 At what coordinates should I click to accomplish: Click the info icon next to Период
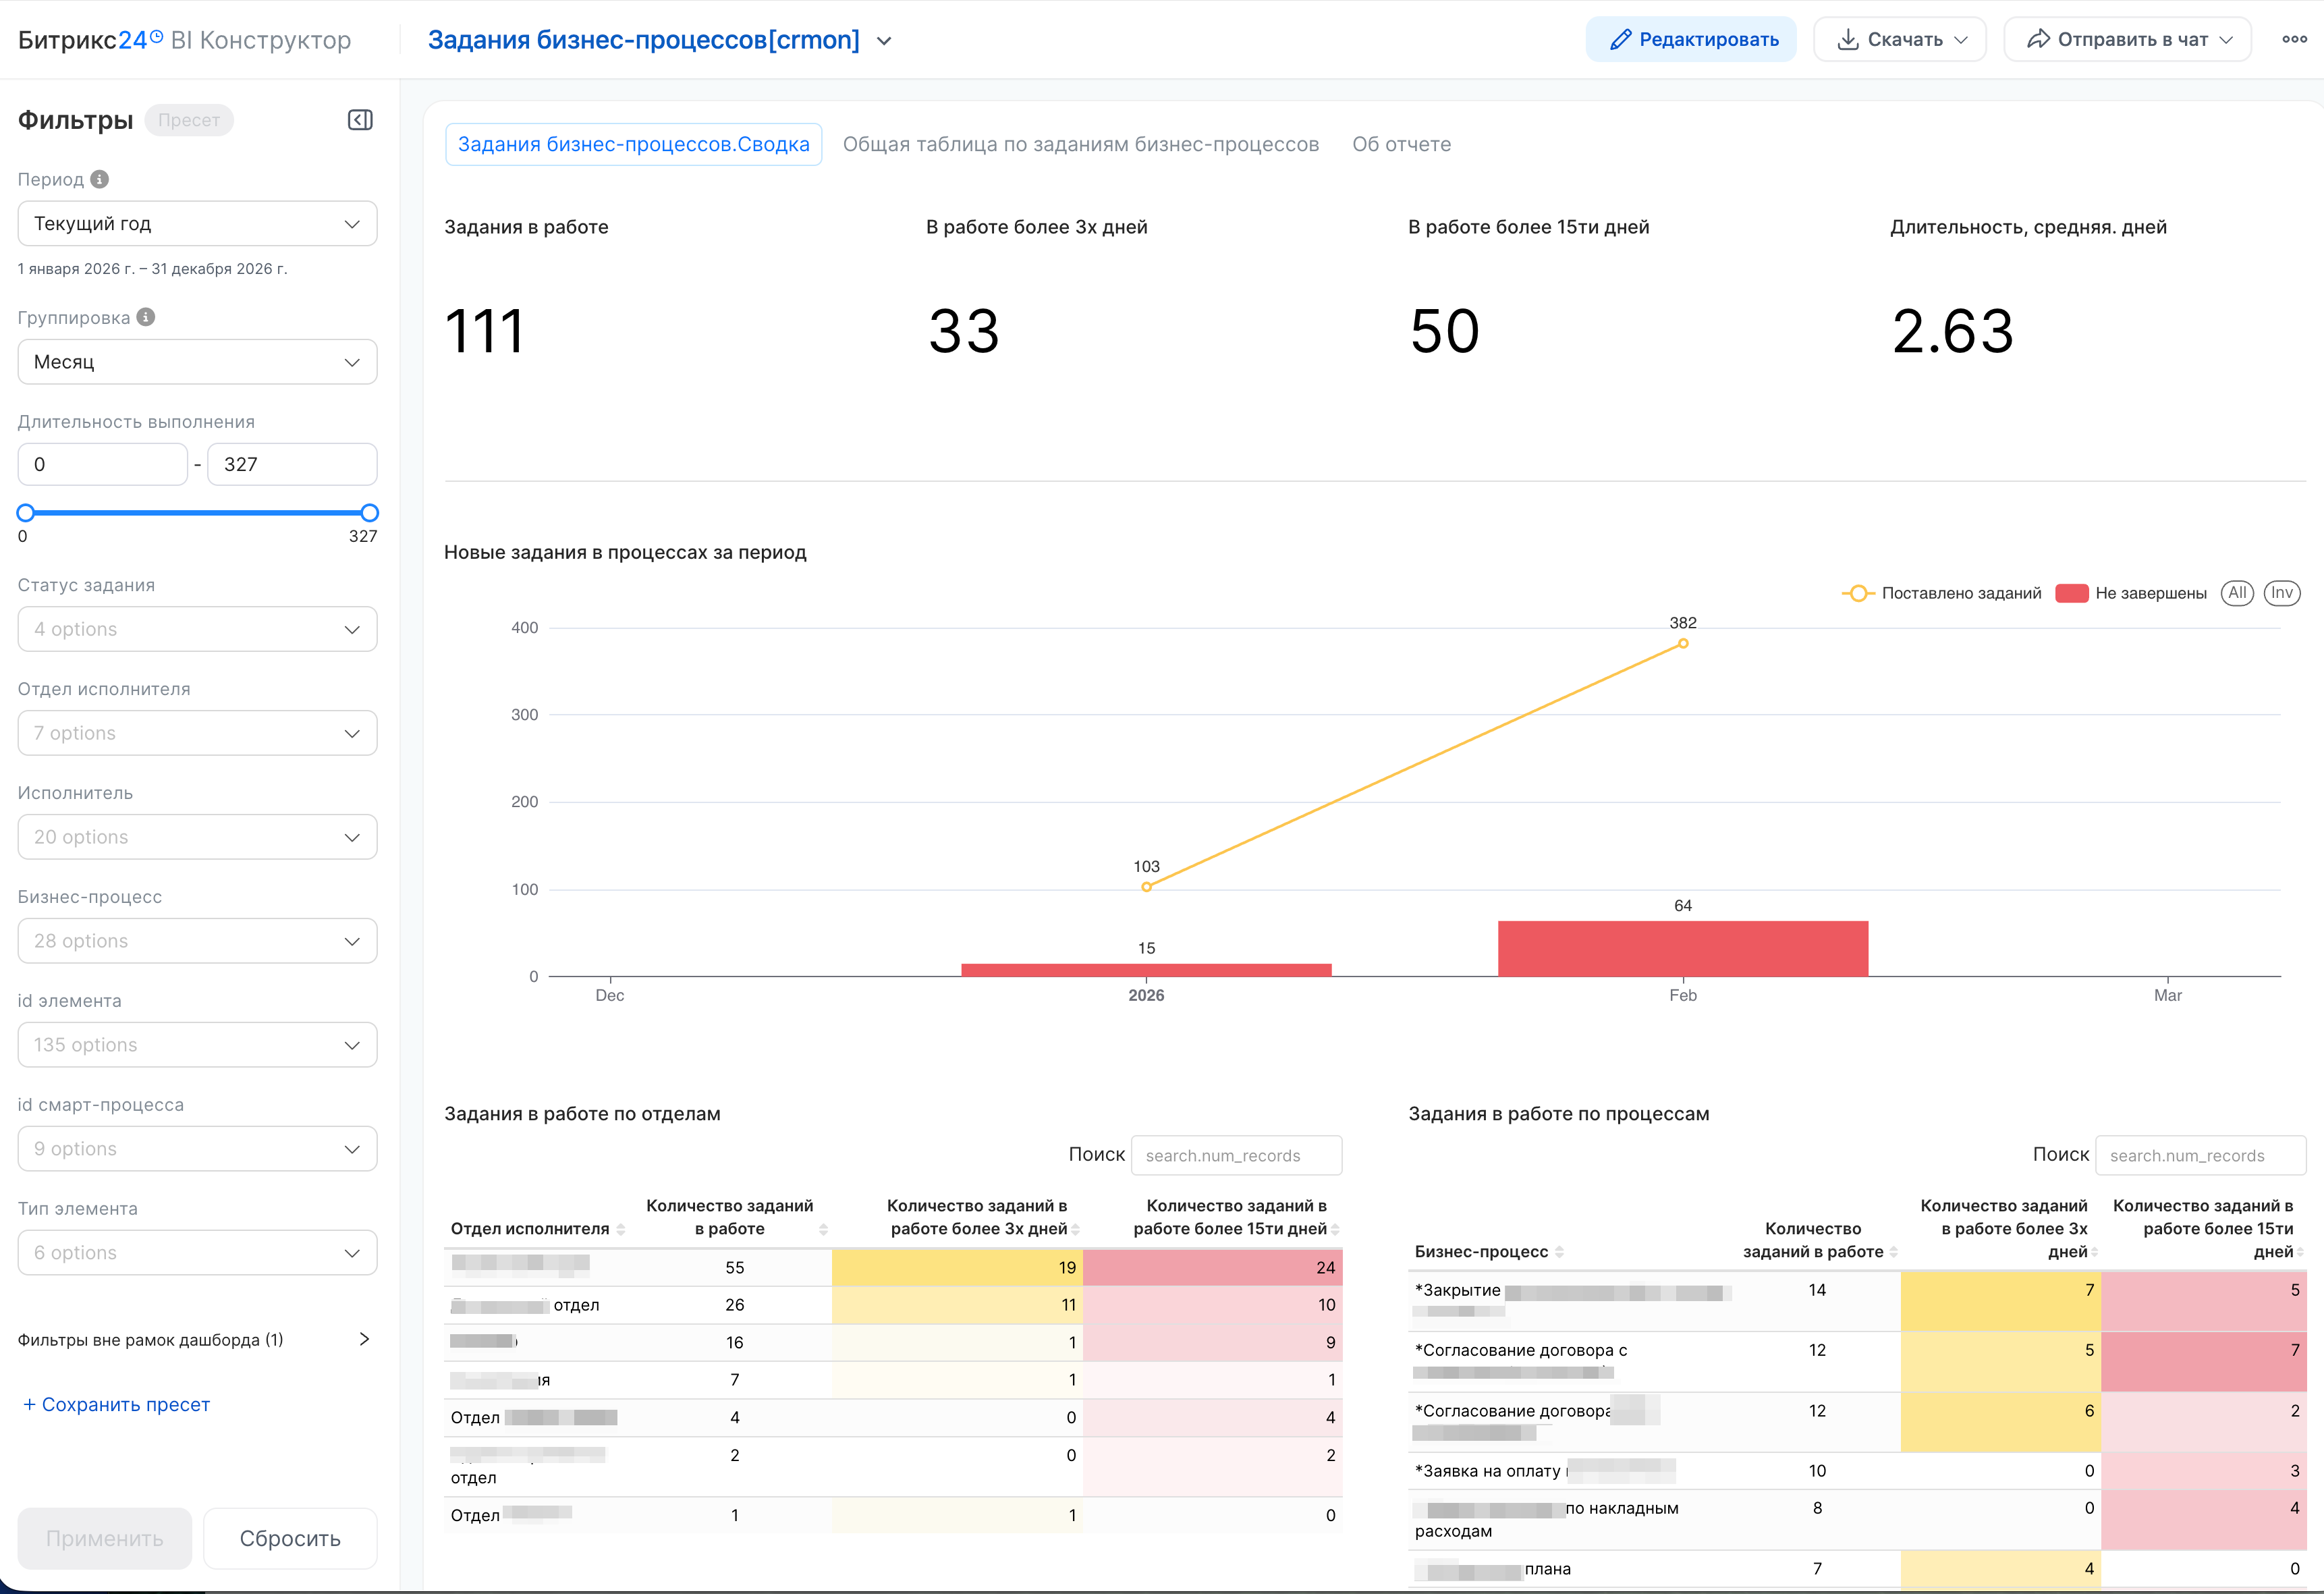pos(99,179)
